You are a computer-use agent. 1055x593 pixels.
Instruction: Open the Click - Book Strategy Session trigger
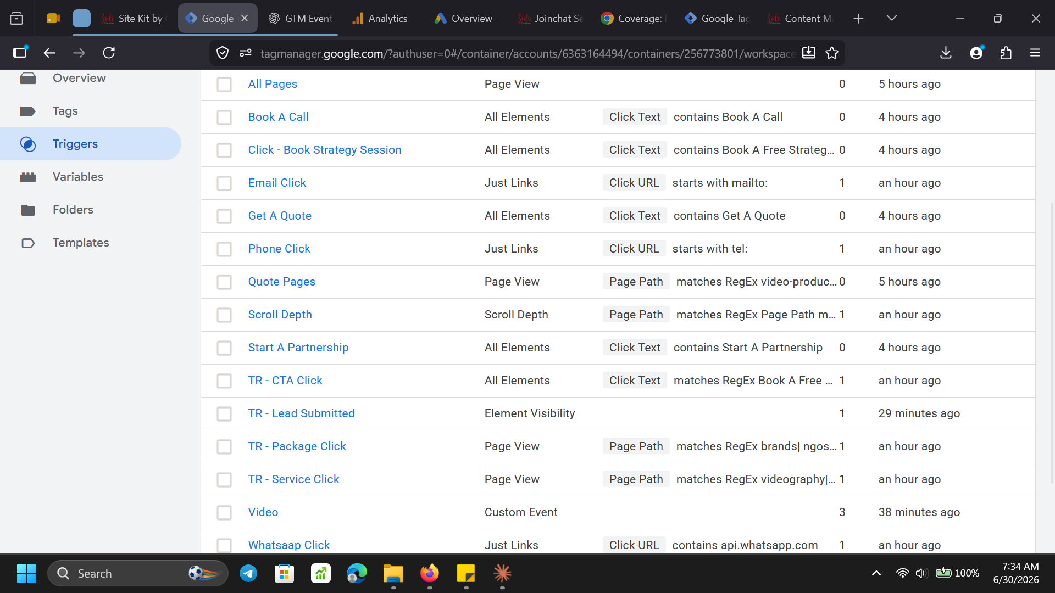pos(325,150)
